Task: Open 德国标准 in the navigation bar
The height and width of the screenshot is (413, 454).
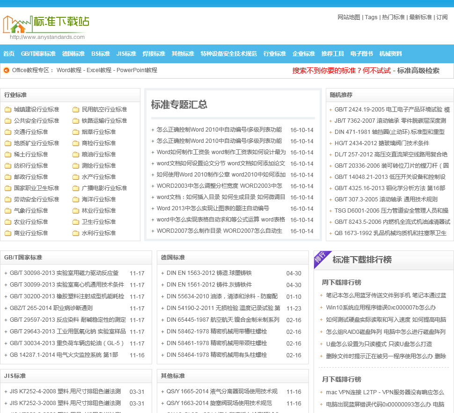Action: (73, 54)
